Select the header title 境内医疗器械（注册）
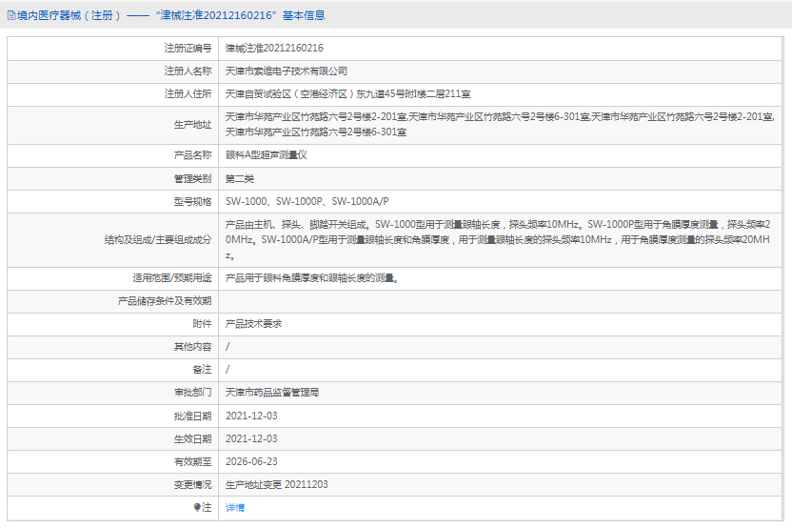 pyautogui.click(x=69, y=15)
